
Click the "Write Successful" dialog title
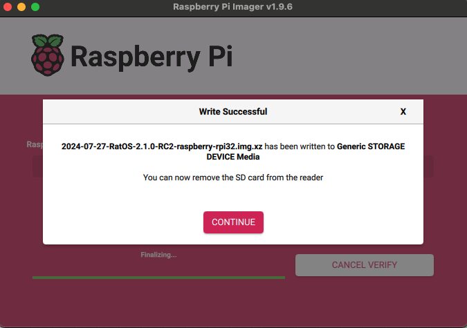point(233,112)
